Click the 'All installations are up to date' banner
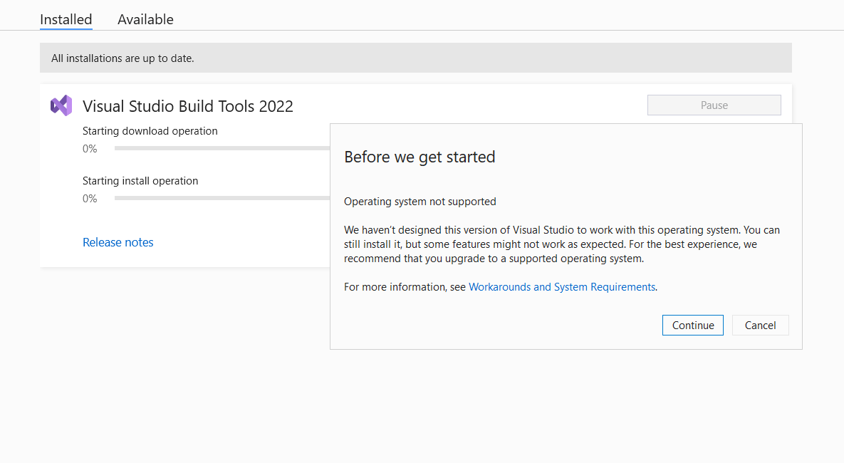The image size is (844, 463). tap(415, 58)
